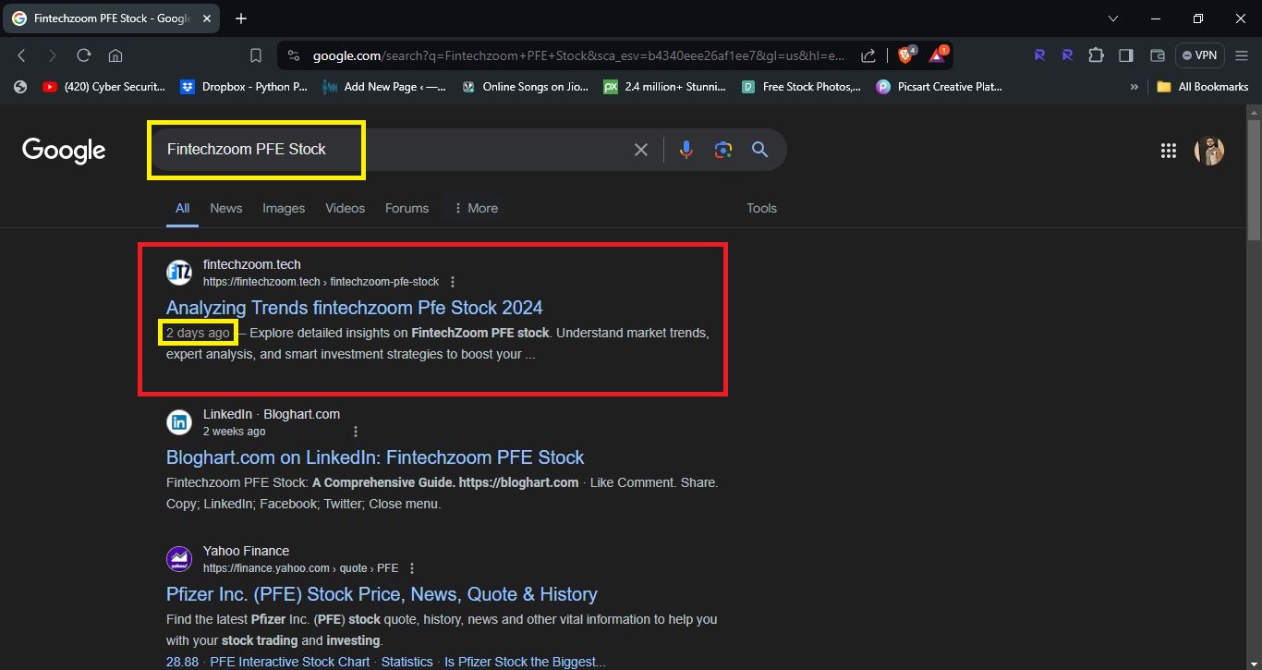This screenshot has width=1262, height=670.
Task: Toggle the VPN button
Action: [1199, 55]
